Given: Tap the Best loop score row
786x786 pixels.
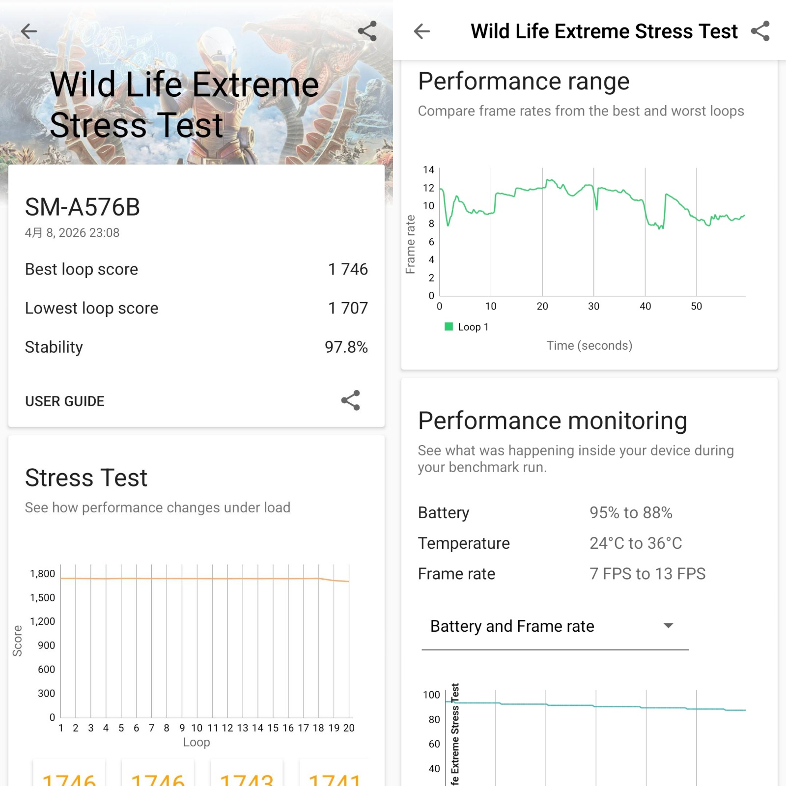Looking at the screenshot, I should point(196,269).
